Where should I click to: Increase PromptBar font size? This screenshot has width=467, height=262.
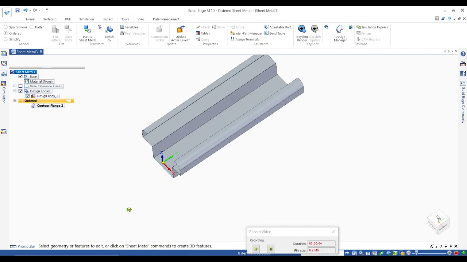(432, 246)
